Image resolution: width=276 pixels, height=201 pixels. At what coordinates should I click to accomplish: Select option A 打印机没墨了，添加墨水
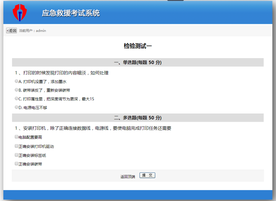click(16, 81)
